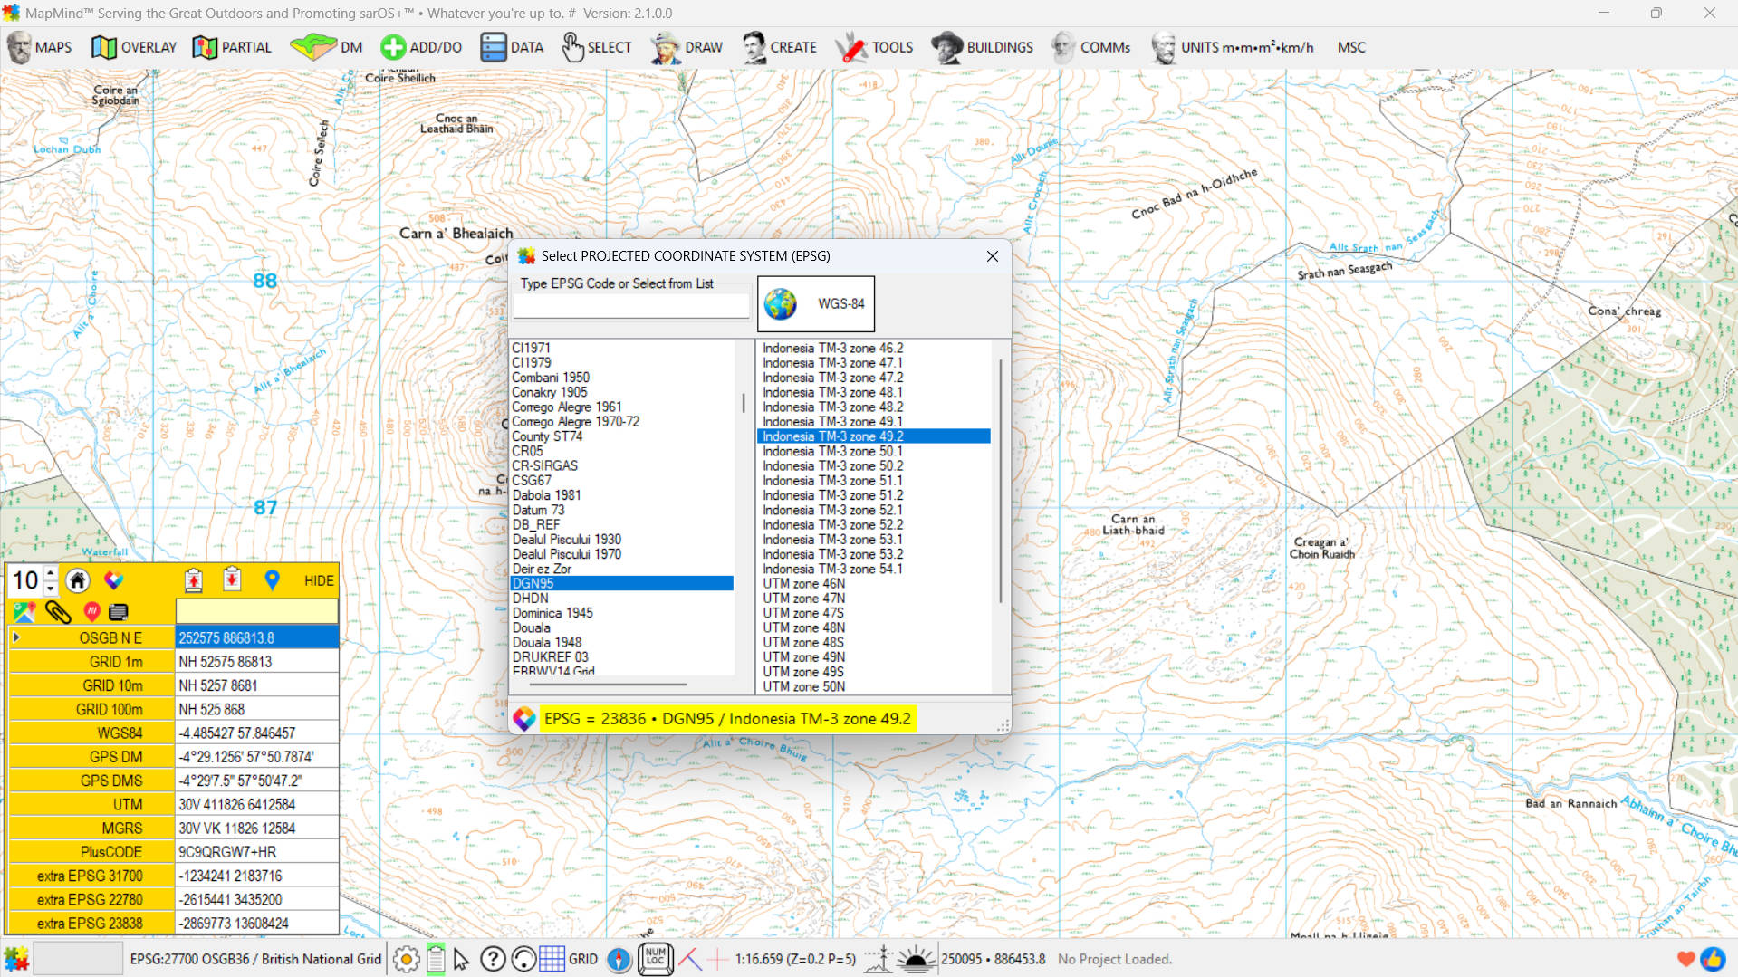Click the paperclip attach icon
This screenshot has width=1738, height=977.
click(x=59, y=612)
